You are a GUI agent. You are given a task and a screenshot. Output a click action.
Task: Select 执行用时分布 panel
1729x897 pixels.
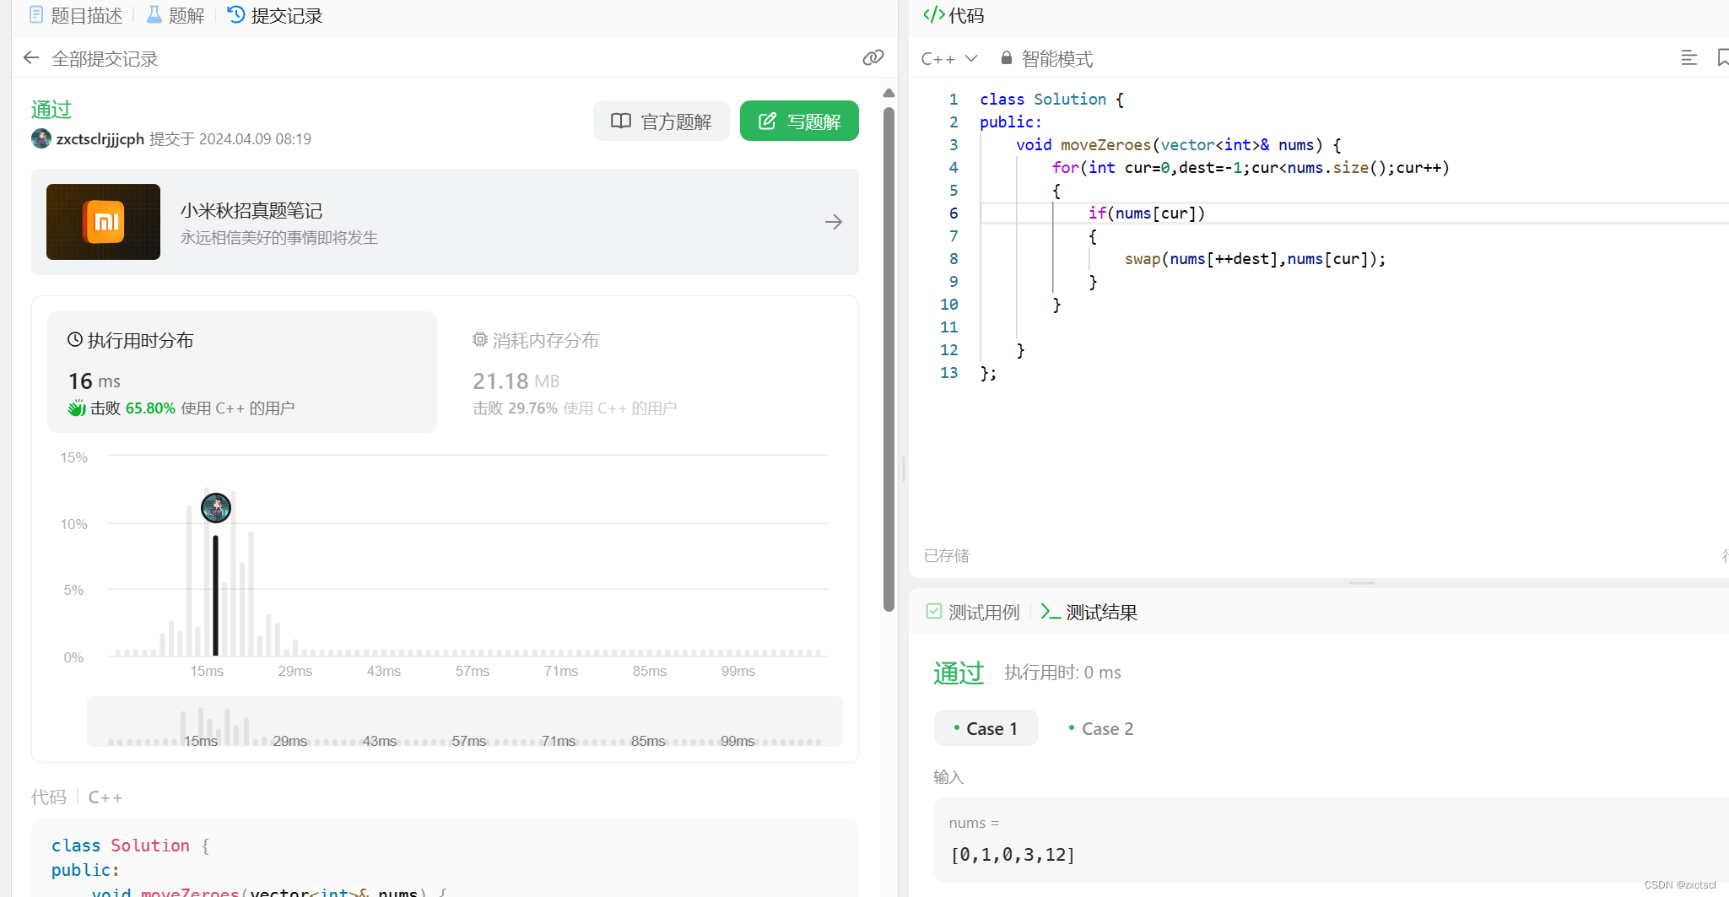point(242,372)
